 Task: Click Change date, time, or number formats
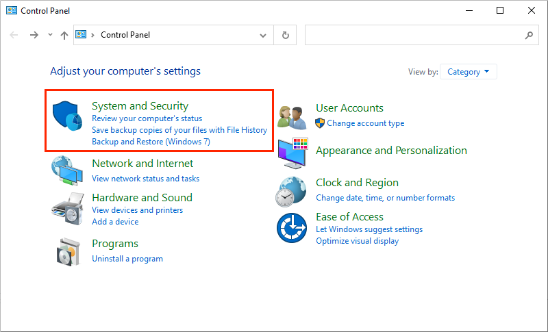tap(386, 198)
